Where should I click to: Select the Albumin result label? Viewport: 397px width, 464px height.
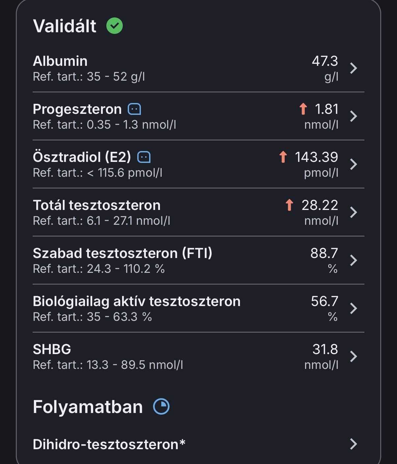coord(60,61)
